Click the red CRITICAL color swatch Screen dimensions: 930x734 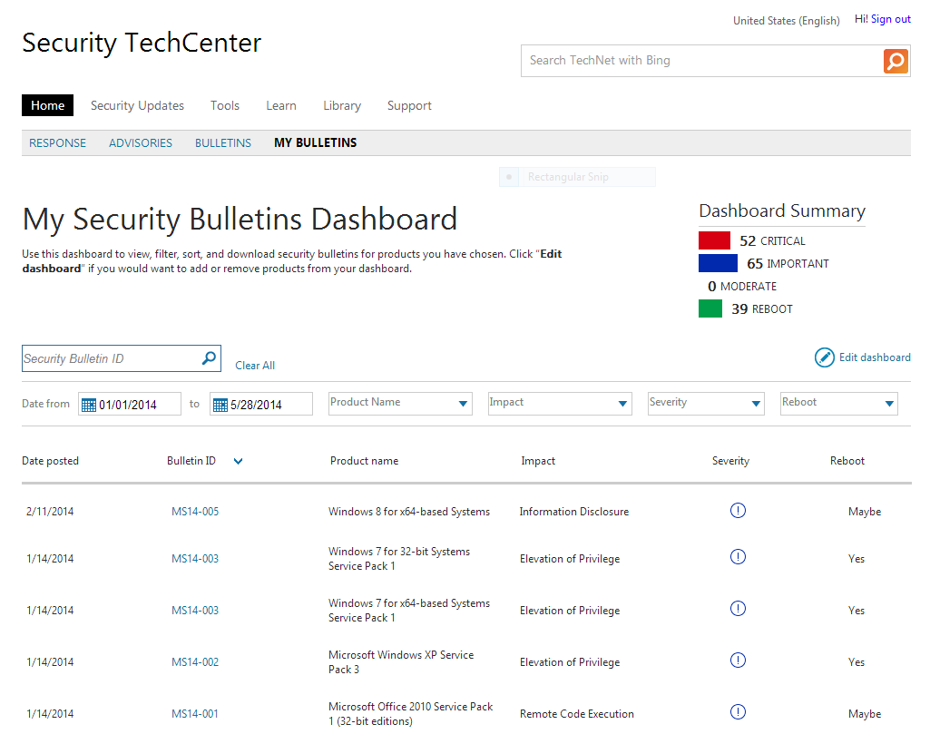click(x=714, y=240)
